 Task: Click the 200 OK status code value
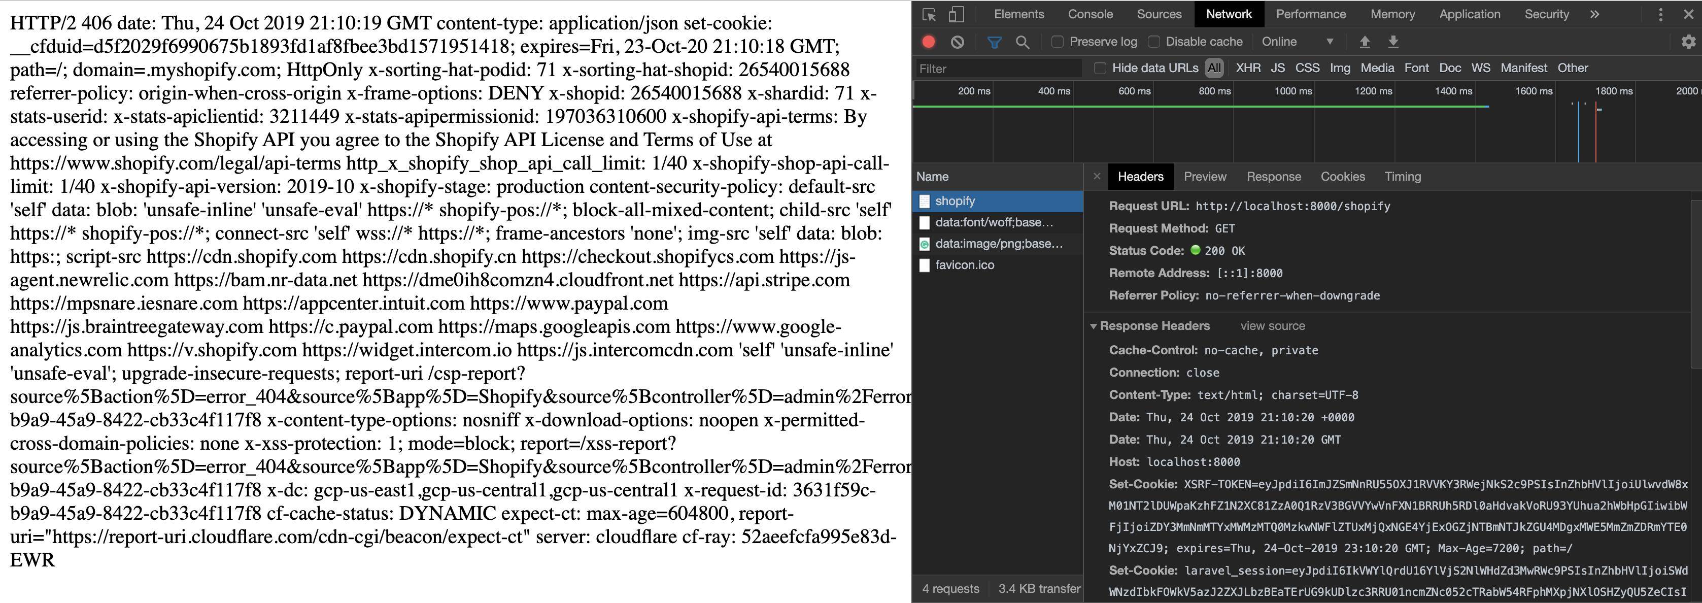1224,251
